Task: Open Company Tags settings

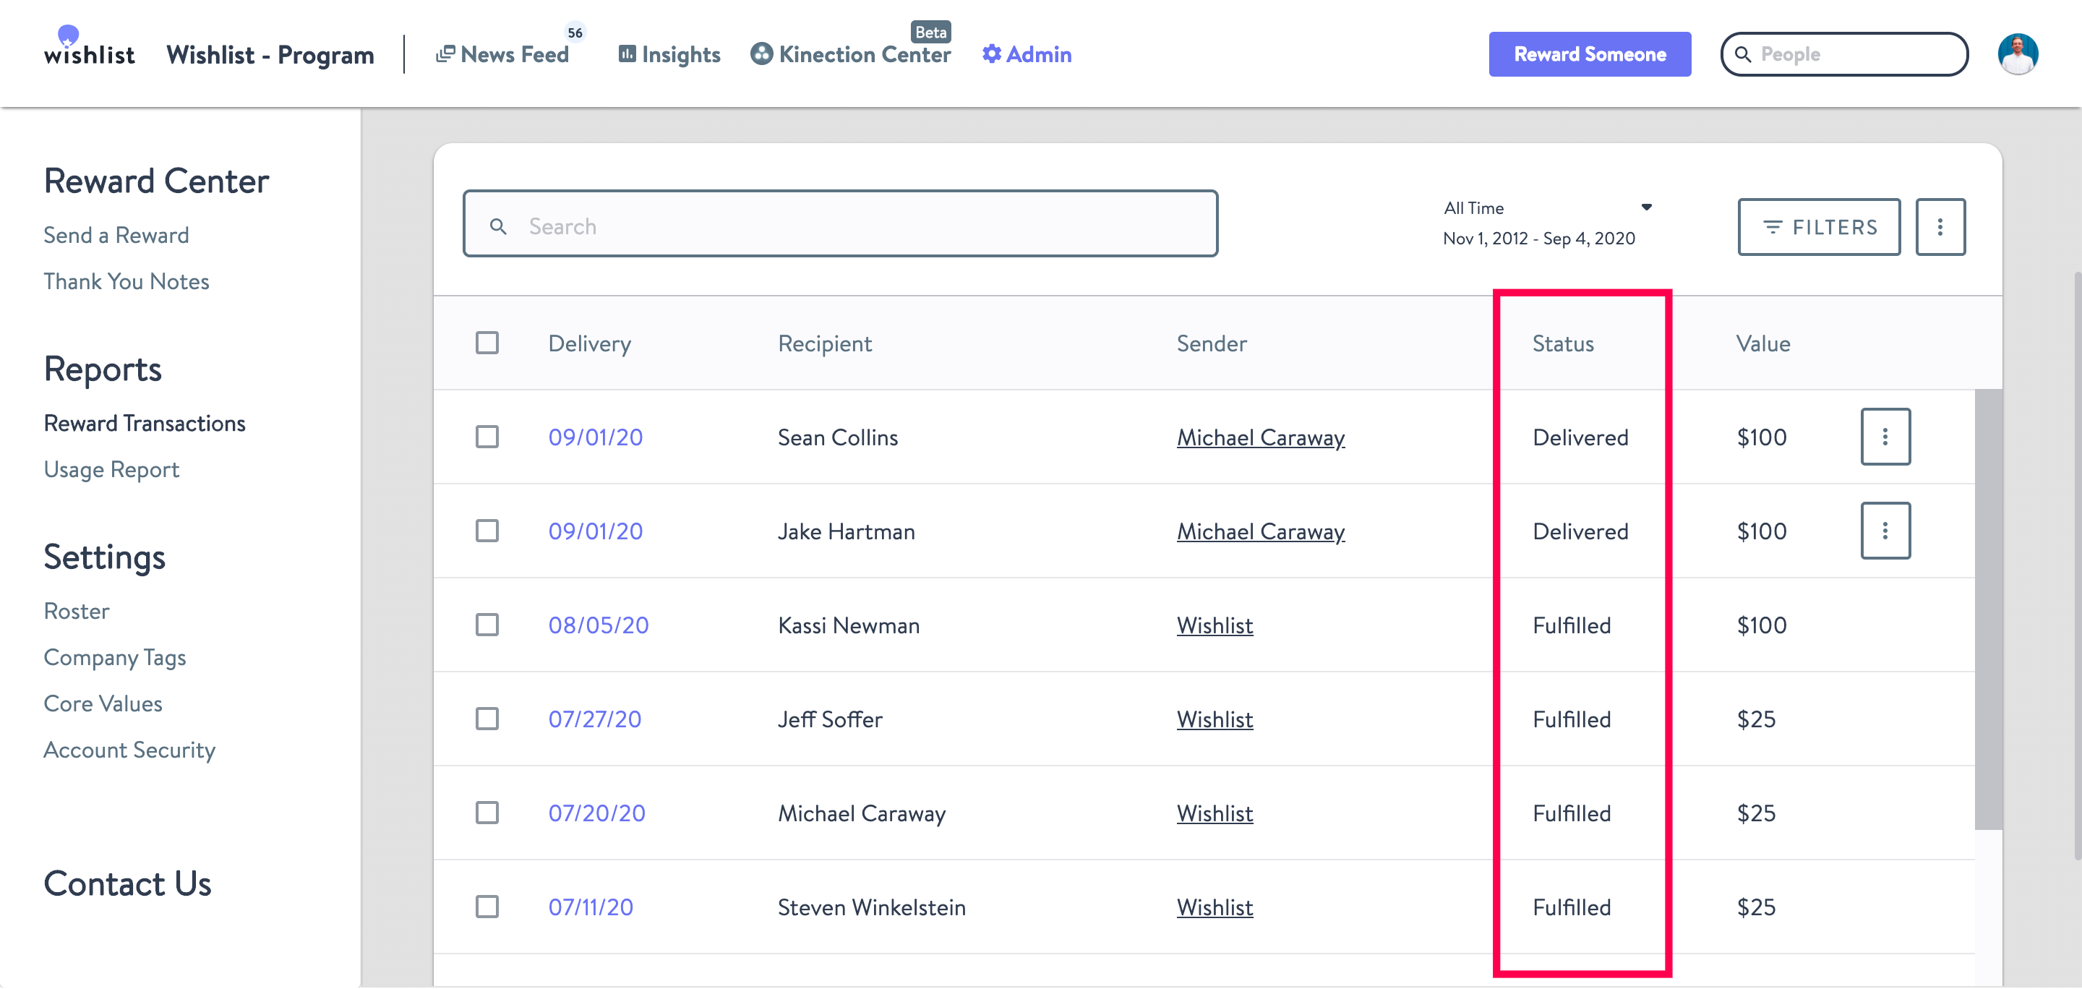Action: (x=115, y=658)
